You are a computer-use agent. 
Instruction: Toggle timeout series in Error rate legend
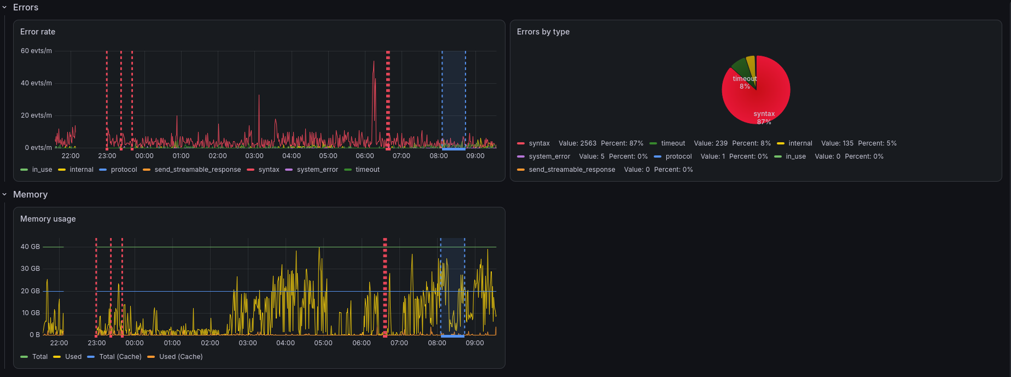[x=368, y=170]
